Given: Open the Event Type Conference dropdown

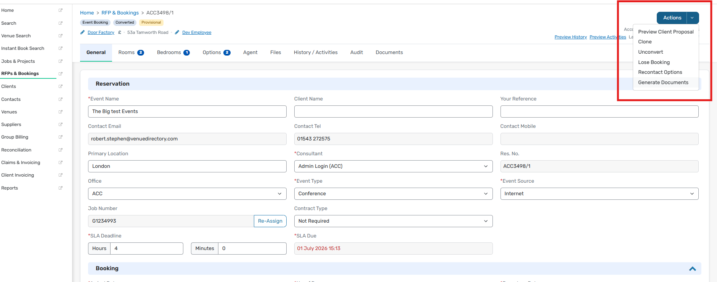Looking at the screenshot, I should (393, 194).
